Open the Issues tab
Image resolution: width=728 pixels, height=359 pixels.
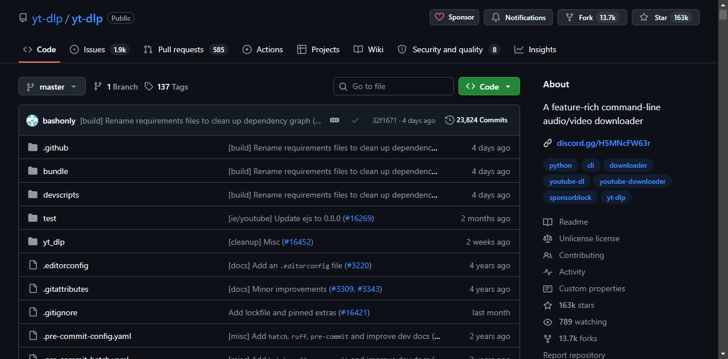tap(99, 49)
